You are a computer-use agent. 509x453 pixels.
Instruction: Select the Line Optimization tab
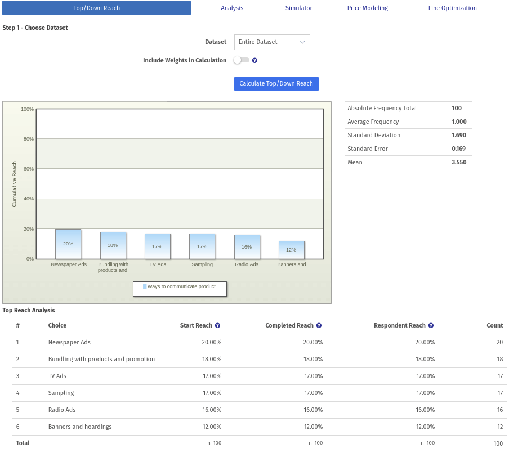pyautogui.click(x=452, y=8)
